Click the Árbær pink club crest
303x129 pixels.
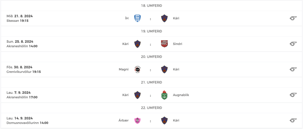click(x=138, y=120)
